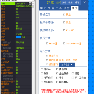Click the 播放次数 value 循环播放
Image resolution: width=94 pixels, height=94 pixels.
pos(20,48)
